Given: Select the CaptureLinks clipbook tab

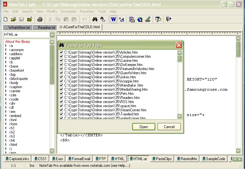Looking at the screenshot, I should tap(17, 159).
